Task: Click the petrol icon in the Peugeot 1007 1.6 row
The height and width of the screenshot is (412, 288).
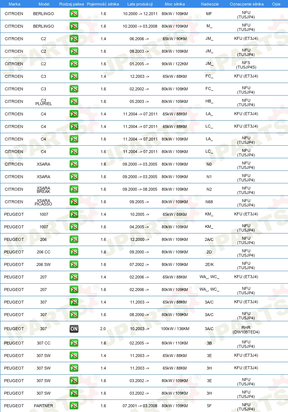Action: click(74, 227)
